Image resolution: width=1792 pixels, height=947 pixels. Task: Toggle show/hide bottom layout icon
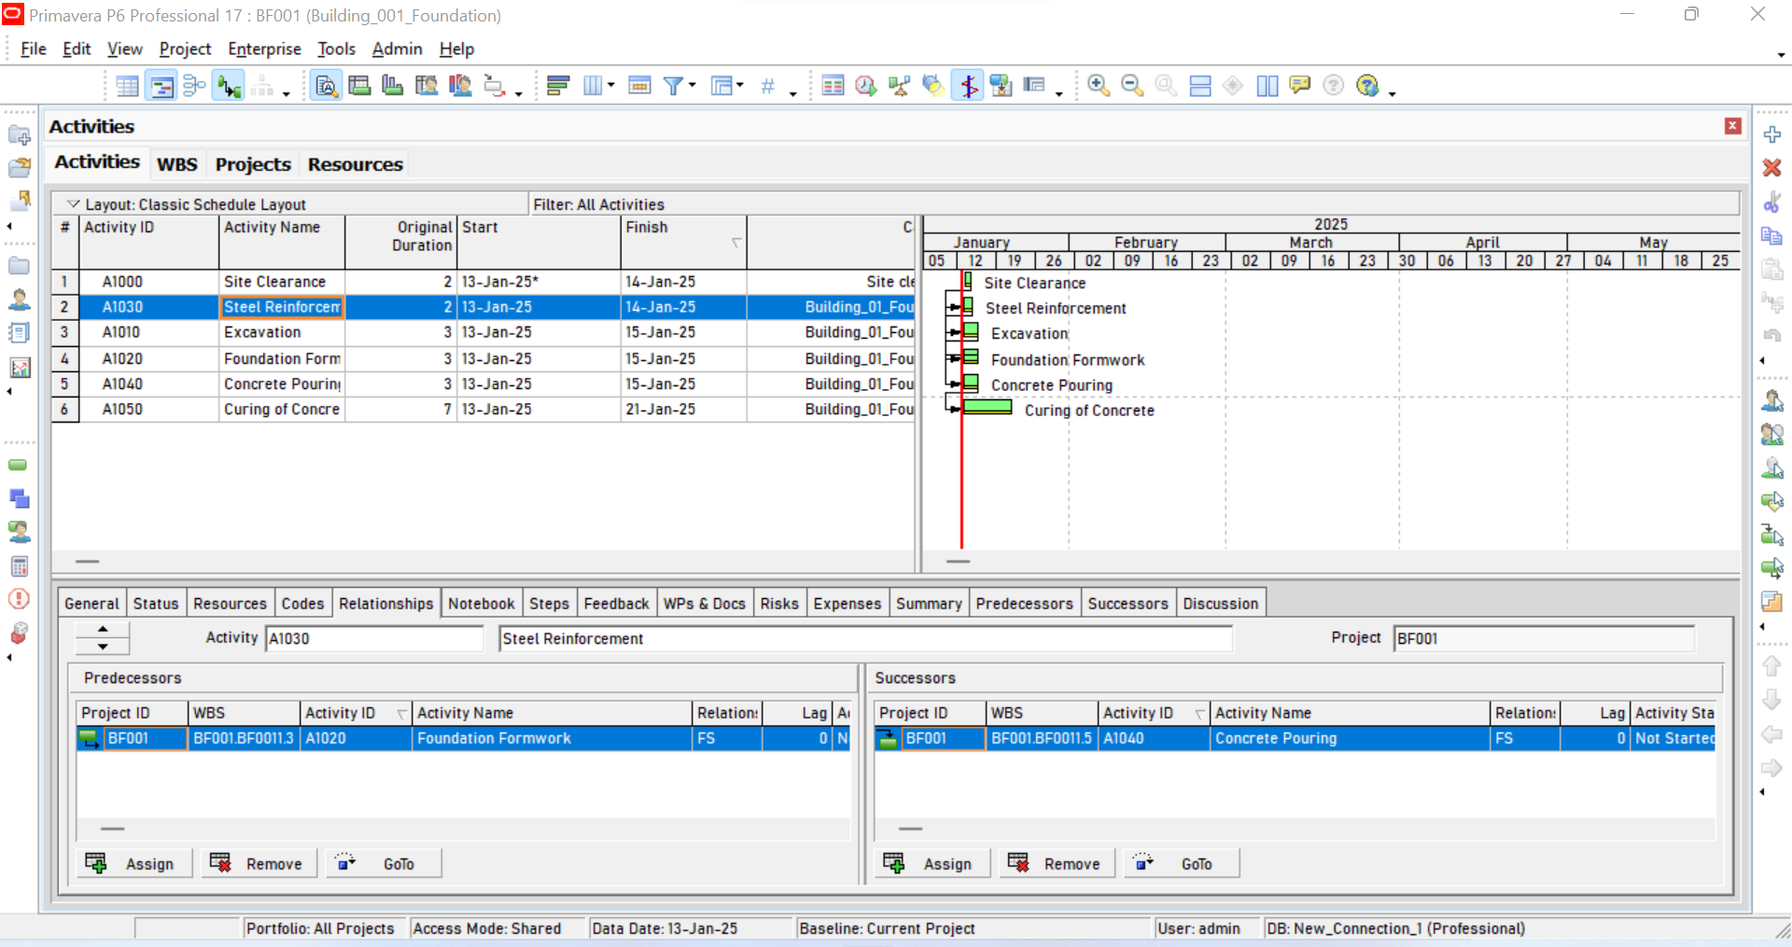click(x=1200, y=87)
